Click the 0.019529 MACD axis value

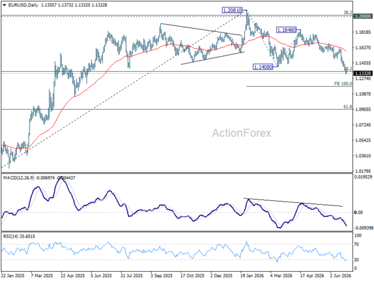click(x=363, y=177)
